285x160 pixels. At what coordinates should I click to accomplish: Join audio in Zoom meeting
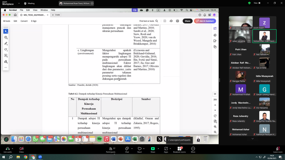point(8,150)
